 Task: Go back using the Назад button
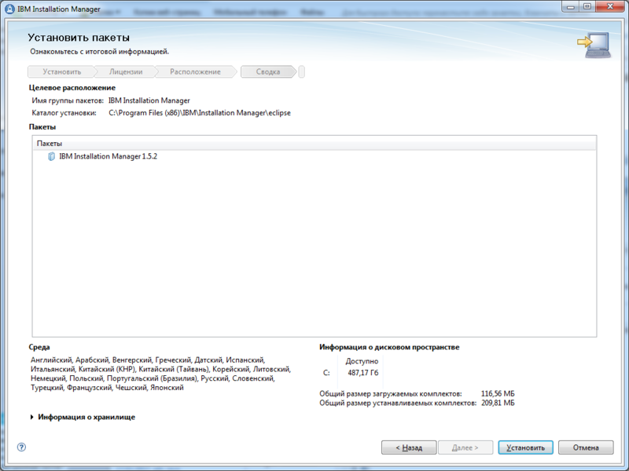407,447
